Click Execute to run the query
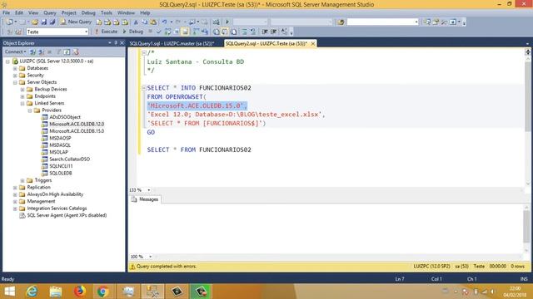533x299 pixels. click(x=106, y=32)
